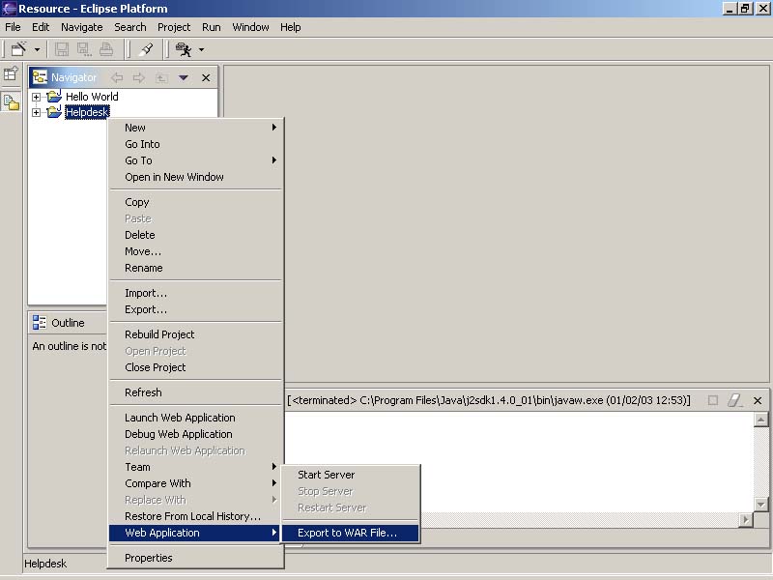Click the Outline view icon
This screenshot has width=773, height=580.
coord(40,323)
